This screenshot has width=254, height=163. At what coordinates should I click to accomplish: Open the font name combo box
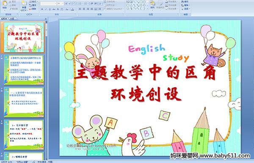pos(48,3)
